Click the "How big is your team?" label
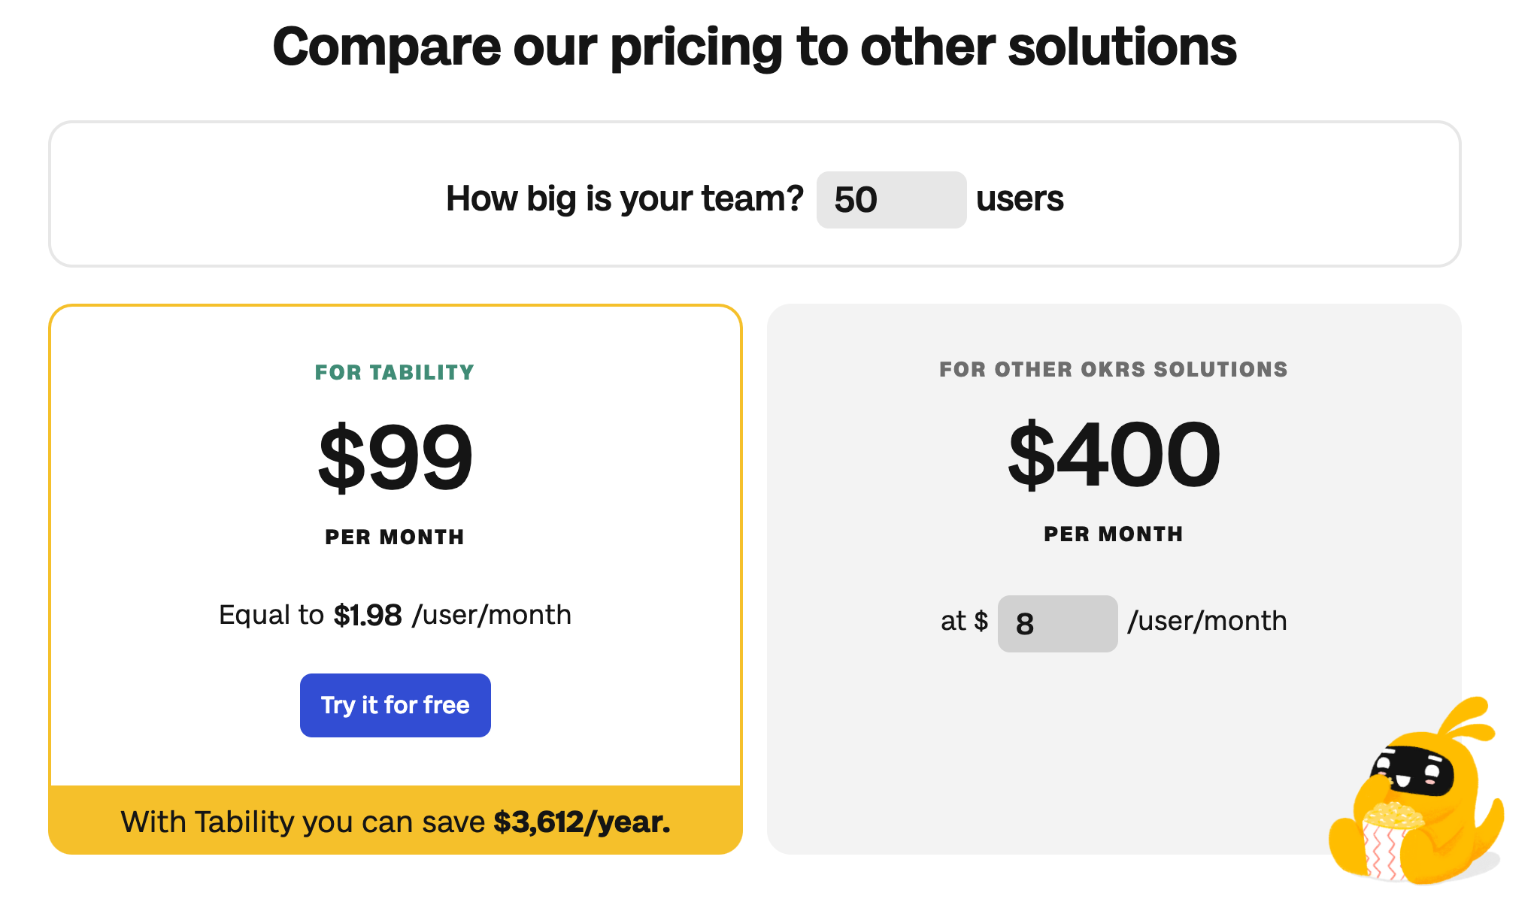Viewport: 1540px width, 905px height. click(x=624, y=199)
